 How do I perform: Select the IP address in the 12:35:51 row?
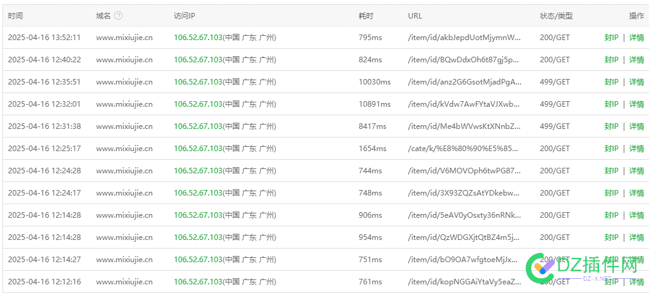click(x=198, y=81)
